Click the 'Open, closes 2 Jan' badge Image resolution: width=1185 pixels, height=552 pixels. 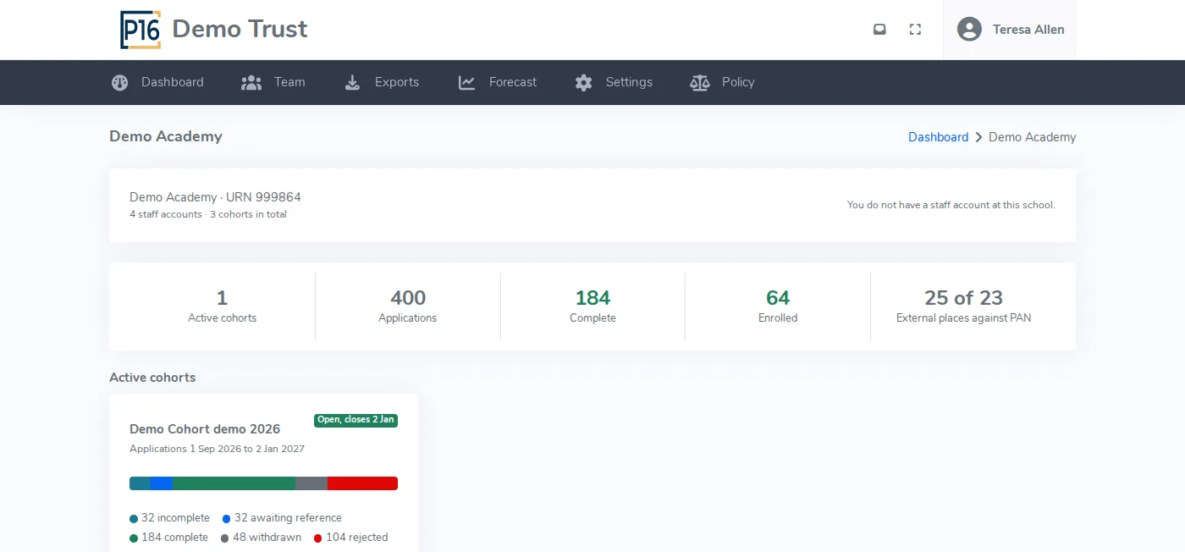[x=355, y=420]
